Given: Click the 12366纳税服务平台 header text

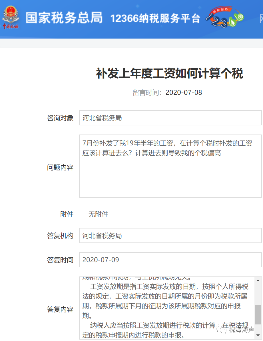Looking at the screenshot, I should pyautogui.click(x=155, y=18).
